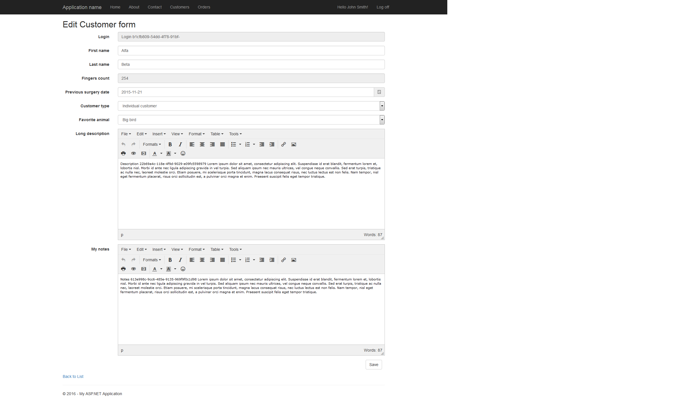
Task: Click the Undo icon in Long description toolbar
Action: pos(123,144)
